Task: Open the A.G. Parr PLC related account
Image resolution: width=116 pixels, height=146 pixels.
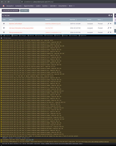Action: (49, 28)
